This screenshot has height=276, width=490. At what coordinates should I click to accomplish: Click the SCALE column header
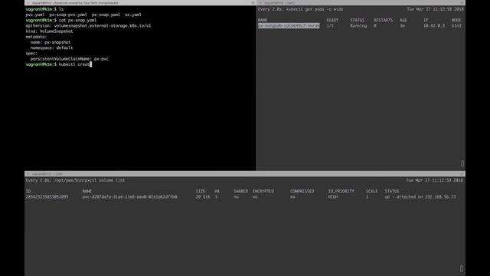(371, 191)
